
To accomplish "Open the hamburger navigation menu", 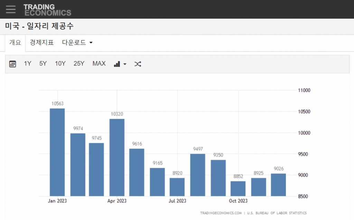I will click(x=11, y=9).
